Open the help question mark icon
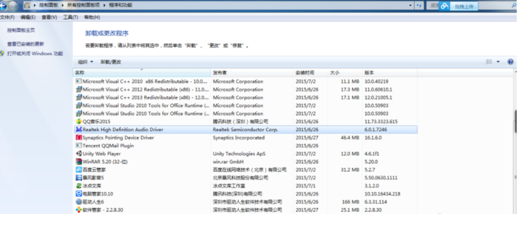 [x=510, y=61]
